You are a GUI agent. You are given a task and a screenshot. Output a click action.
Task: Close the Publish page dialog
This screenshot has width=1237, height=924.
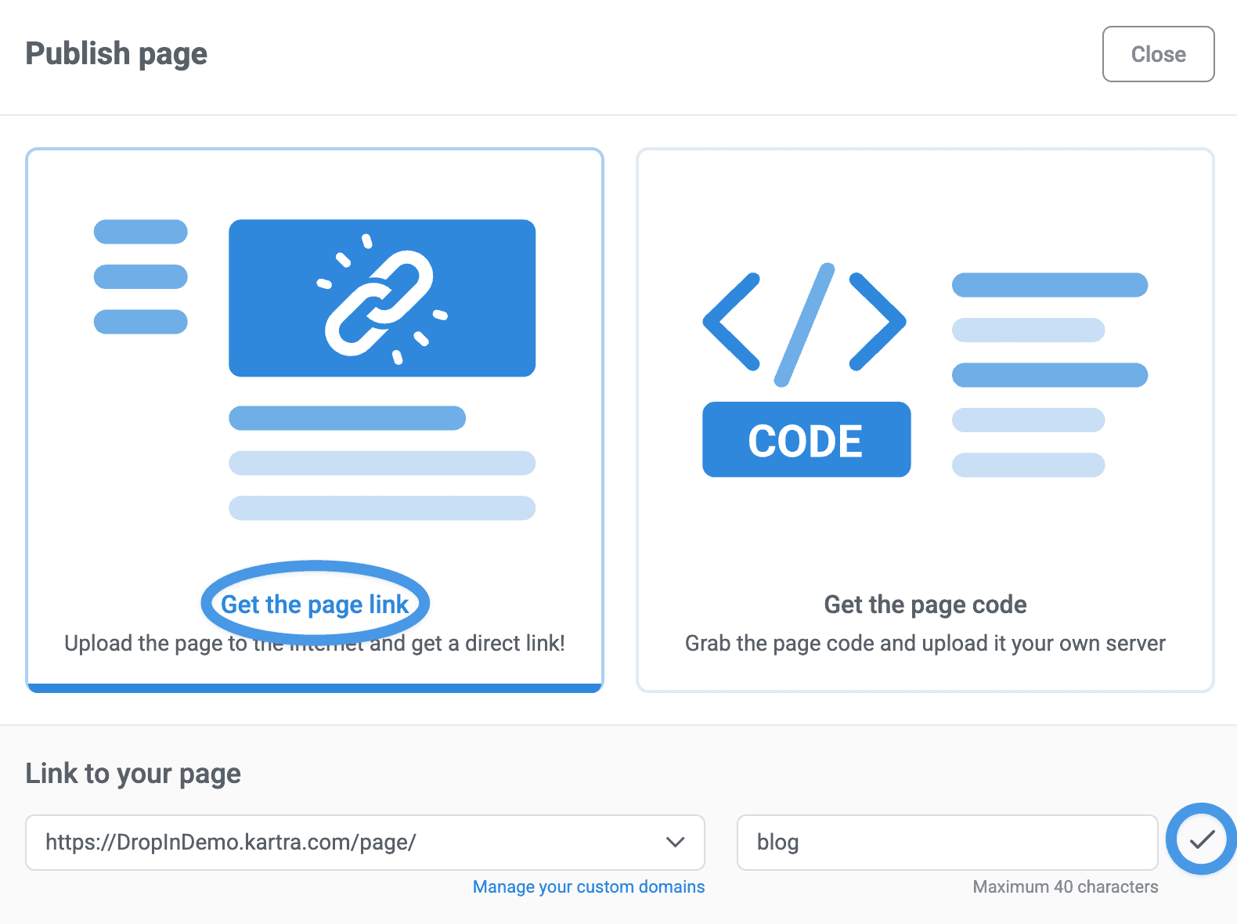pos(1158,54)
